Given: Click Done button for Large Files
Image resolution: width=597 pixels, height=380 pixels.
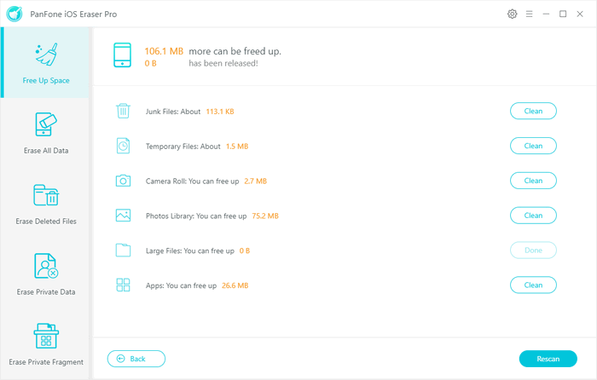Looking at the screenshot, I should click(533, 250).
